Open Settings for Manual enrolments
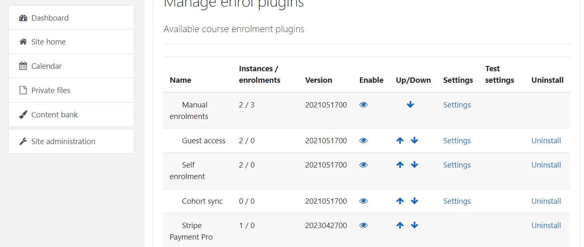This screenshot has height=247, width=584. click(x=457, y=105)
